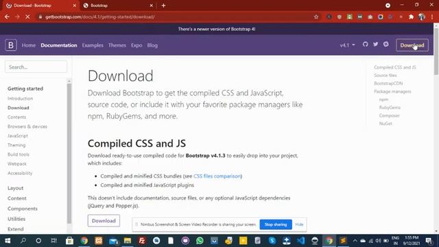Open WhatsApp from the taskbar
439x247 pixels.
click(x=200, y=241)
